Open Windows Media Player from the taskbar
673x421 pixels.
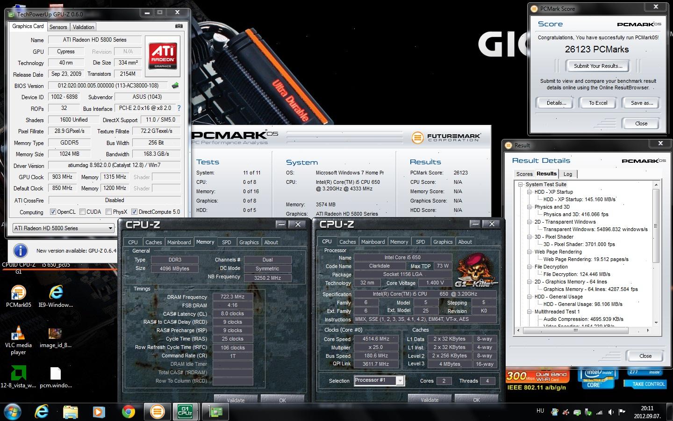pyautogui.click(x=99, y=412)
